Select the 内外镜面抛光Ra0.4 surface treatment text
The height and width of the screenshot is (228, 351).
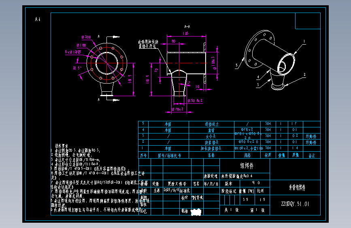237,176
